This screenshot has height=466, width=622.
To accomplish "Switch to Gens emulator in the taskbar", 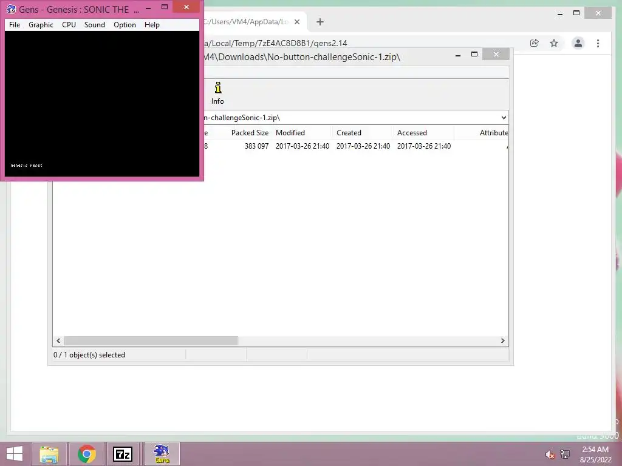I will (x=162, y=454).
